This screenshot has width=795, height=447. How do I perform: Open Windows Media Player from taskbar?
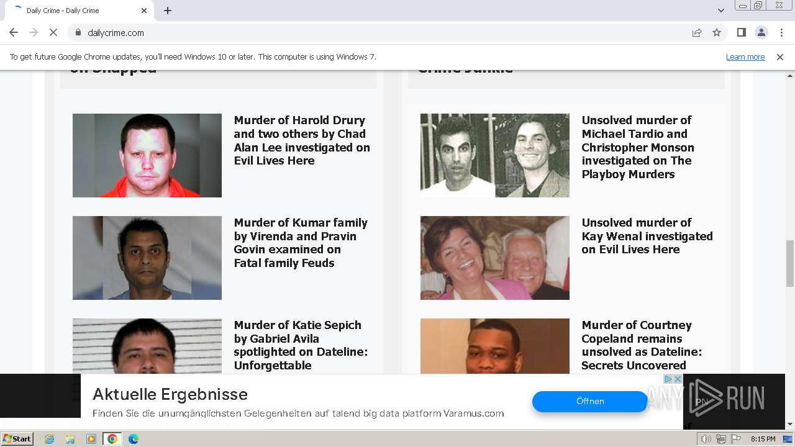91,439
